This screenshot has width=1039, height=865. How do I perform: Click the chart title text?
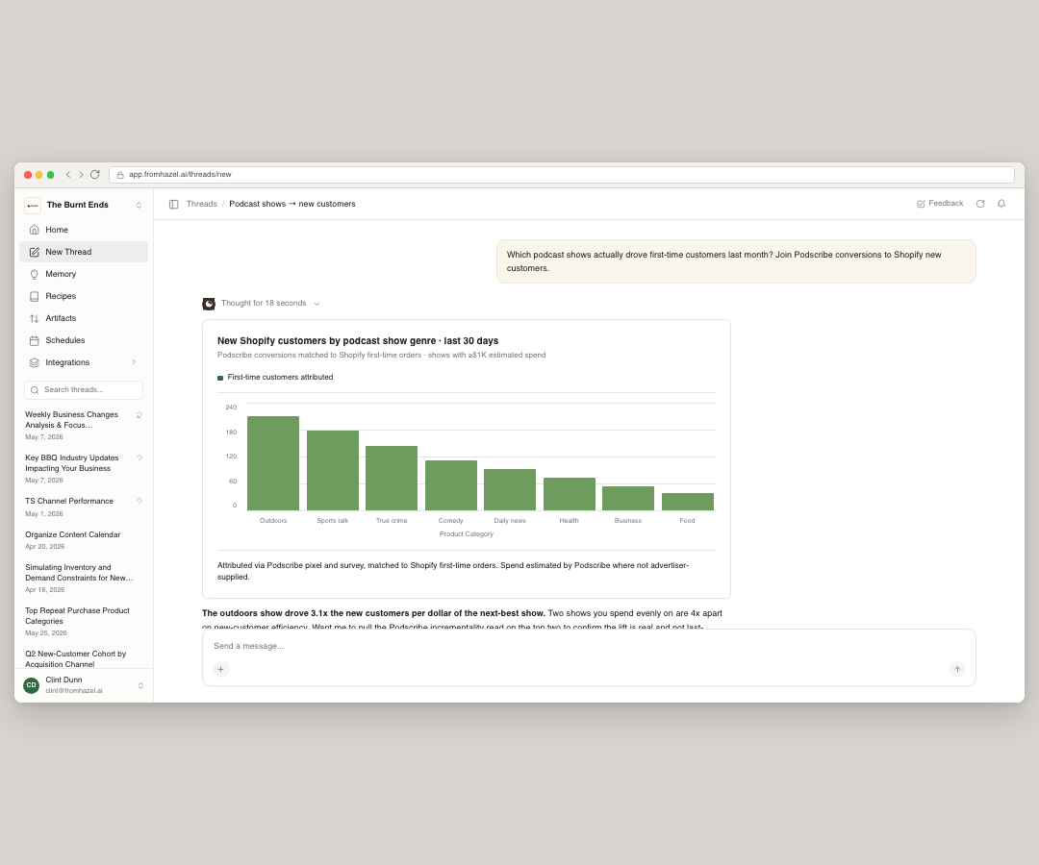click(x=358, y=341)
